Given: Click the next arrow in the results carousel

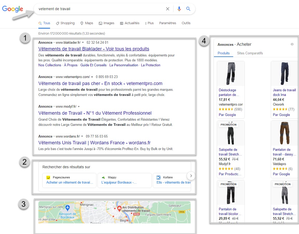Looking at the screenshot, I should tap(191, 176).
